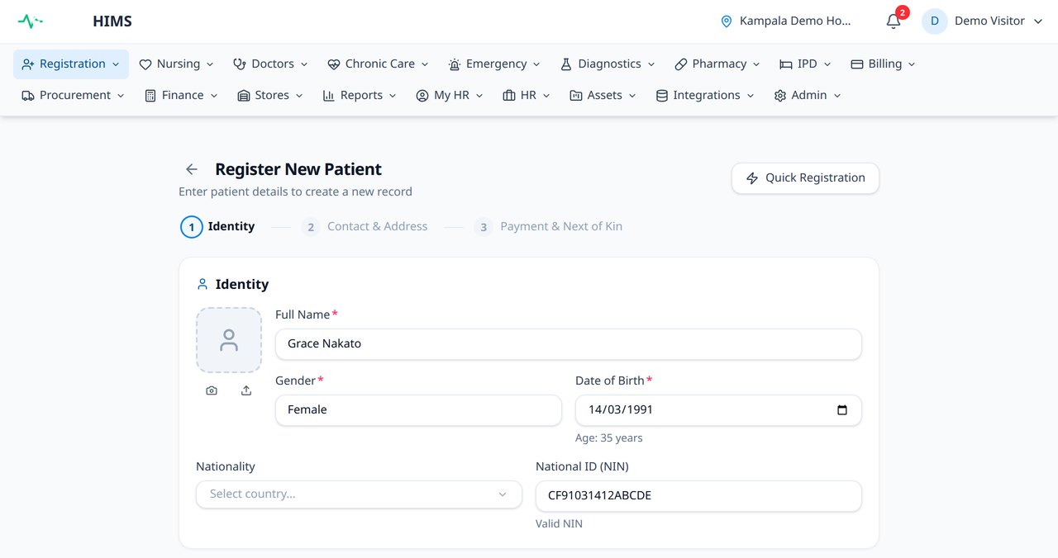Click the Diagnostics flask icon
The image size is (1058, 558).
pos(566,64)
